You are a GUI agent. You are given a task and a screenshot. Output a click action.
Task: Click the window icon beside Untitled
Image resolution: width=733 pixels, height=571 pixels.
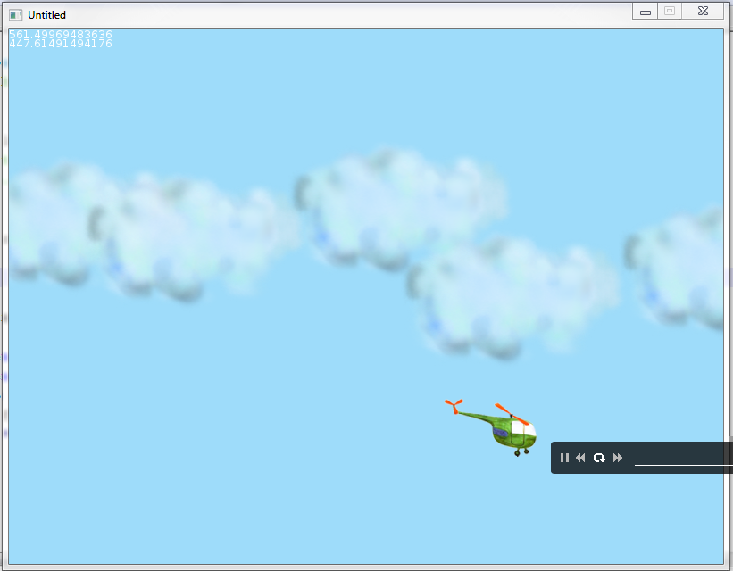(x=15, y=15)
